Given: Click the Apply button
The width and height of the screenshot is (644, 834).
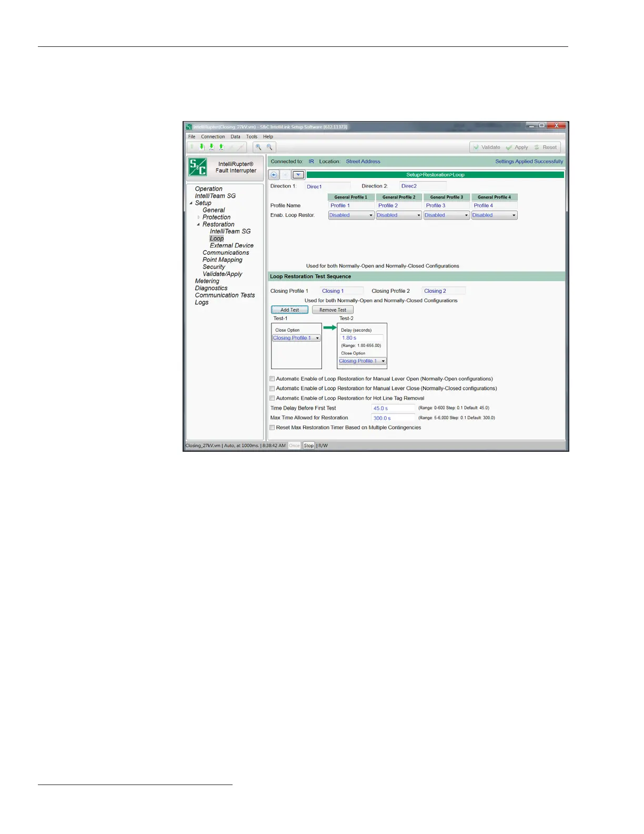Looking at the screenshot, I should click(x=517, y=147).
